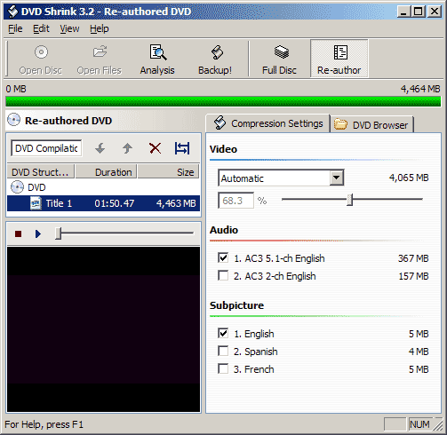Run Analysis from the toolbar
447x435 pixels.
point(157,59)
